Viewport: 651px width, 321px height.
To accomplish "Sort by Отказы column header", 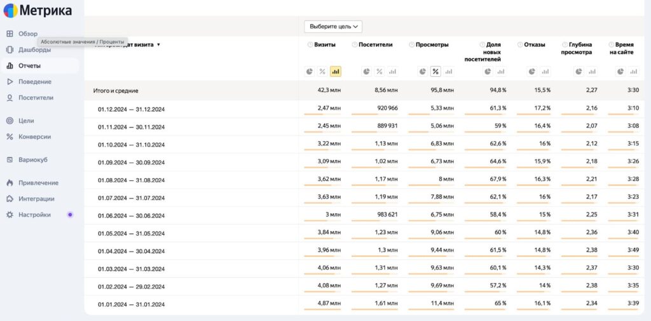I will pos(535,45).
